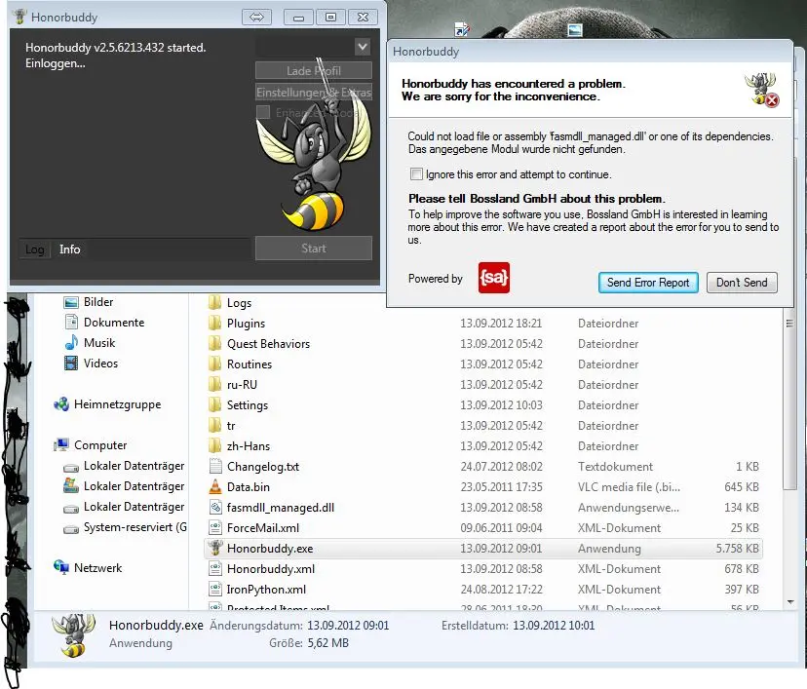This screenshot has height=689, width=807.
Task: Click the Computer icon in sidebar
Action: pyautogui.click(x=61, y=445)
